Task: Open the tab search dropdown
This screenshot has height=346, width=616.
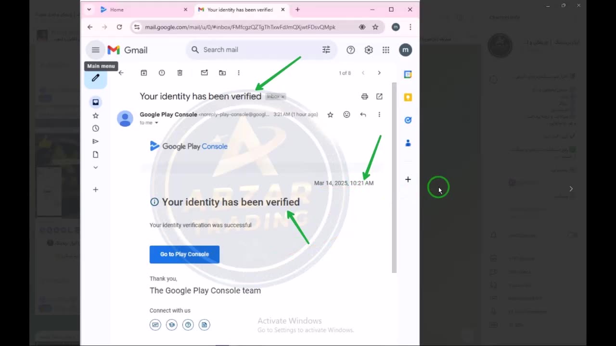Action: tap(89, 10)
